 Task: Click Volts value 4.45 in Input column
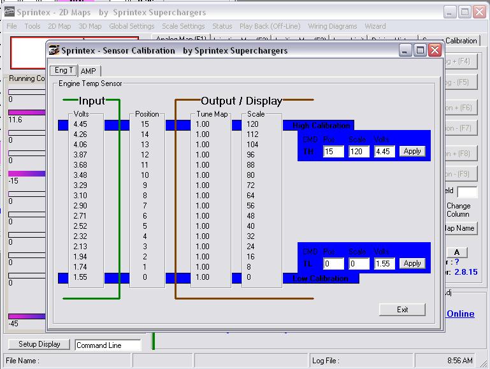80,124
